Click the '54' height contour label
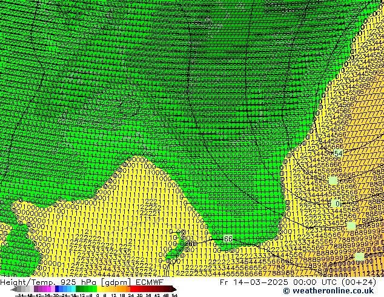 pyautogui.click(x=338, y=153)
